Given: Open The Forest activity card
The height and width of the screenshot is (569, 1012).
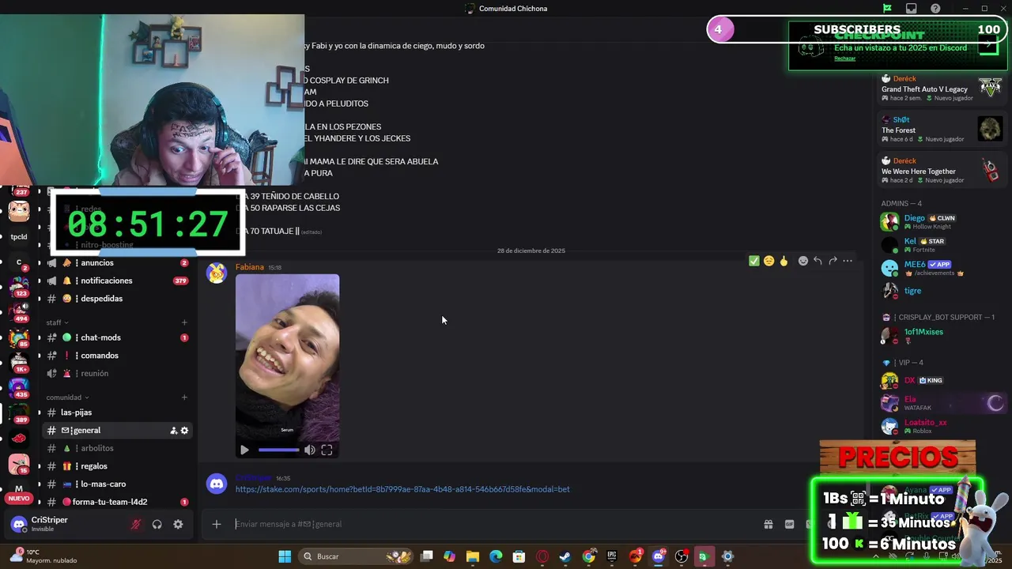Looking at the screenshot, I should [941, 130].
